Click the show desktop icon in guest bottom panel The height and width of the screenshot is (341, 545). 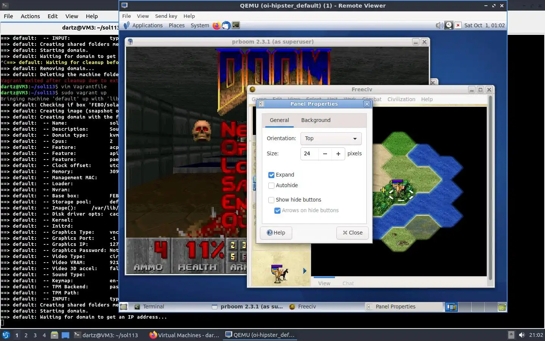[x=124, y=307]
